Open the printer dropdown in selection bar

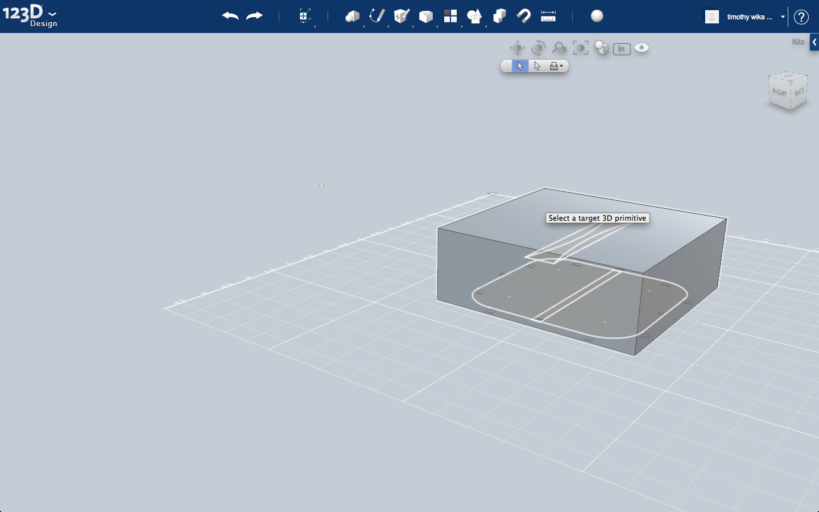[556, 66]
